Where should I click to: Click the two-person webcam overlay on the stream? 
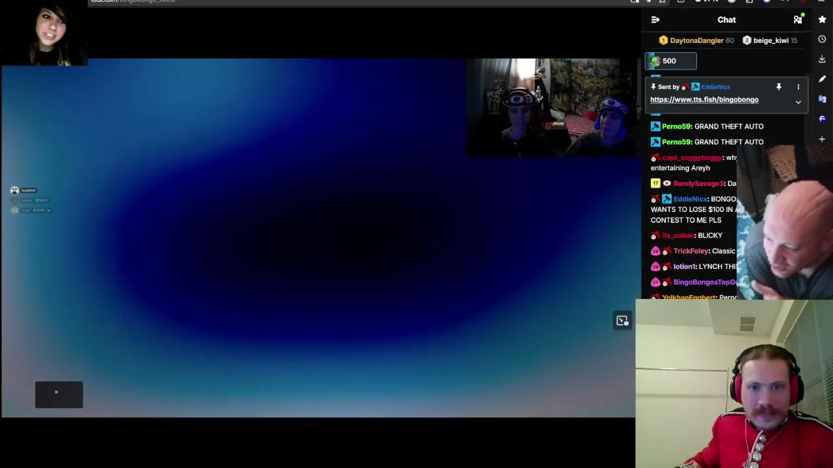(553, 108)
